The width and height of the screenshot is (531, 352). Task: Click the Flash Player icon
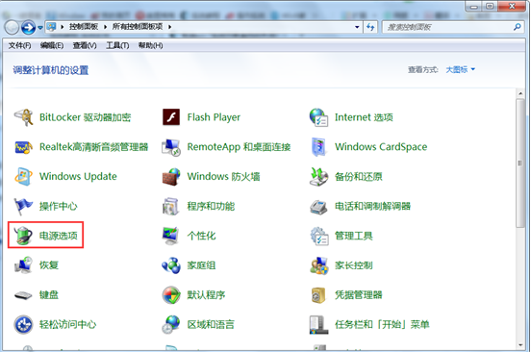[171, 117]
